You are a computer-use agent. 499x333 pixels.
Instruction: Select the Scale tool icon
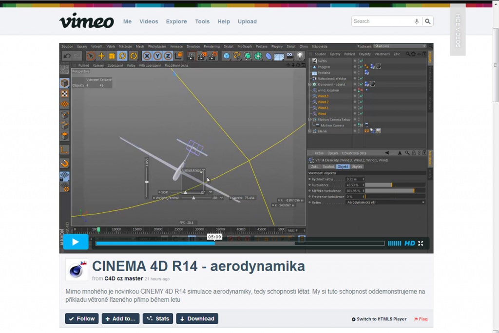tap(112, 56)
